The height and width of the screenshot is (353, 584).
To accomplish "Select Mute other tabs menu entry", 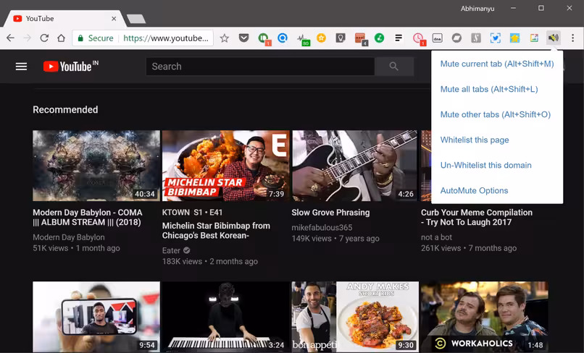I will [x=497, y=114].
